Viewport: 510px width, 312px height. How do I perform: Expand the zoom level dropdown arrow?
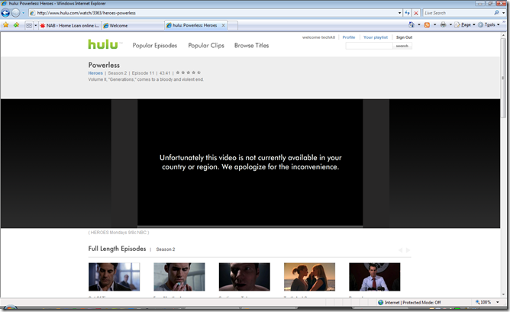[497, 302]
